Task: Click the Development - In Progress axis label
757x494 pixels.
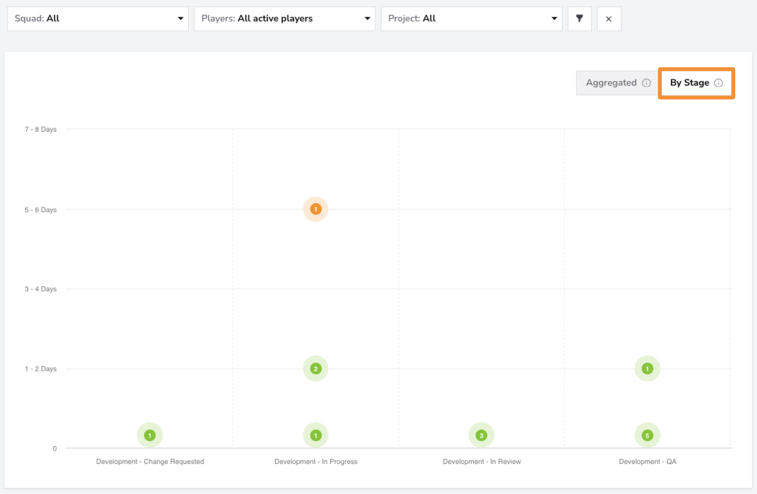Action: pos(316,461)
